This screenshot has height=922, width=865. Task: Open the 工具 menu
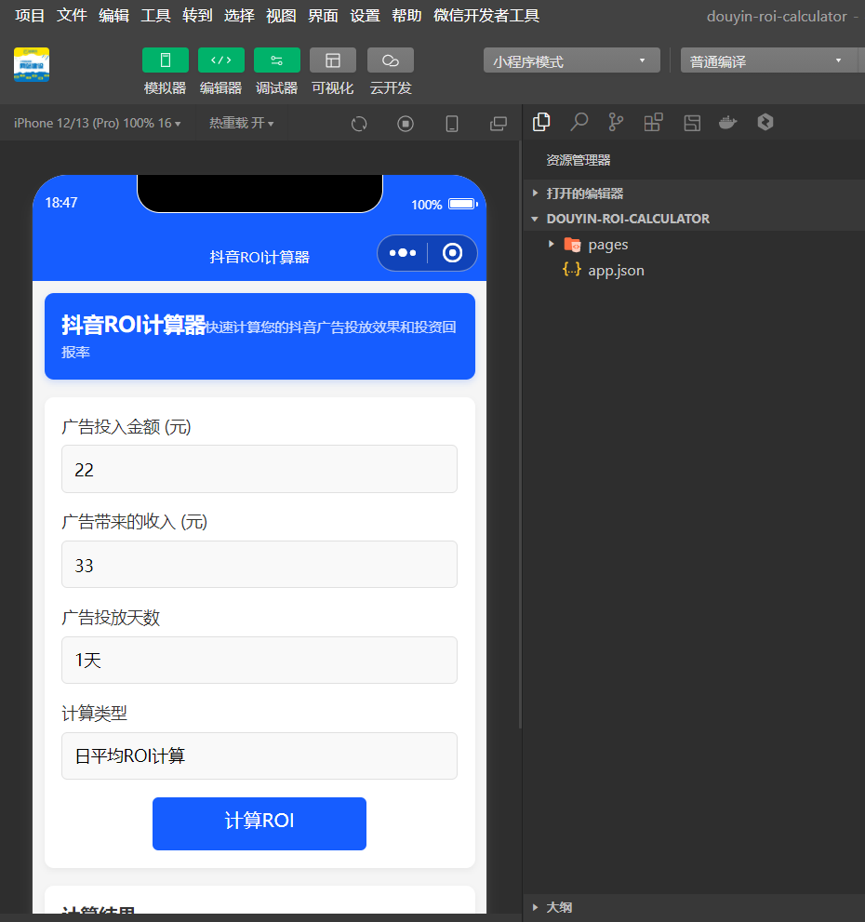(x=155, y=15)
